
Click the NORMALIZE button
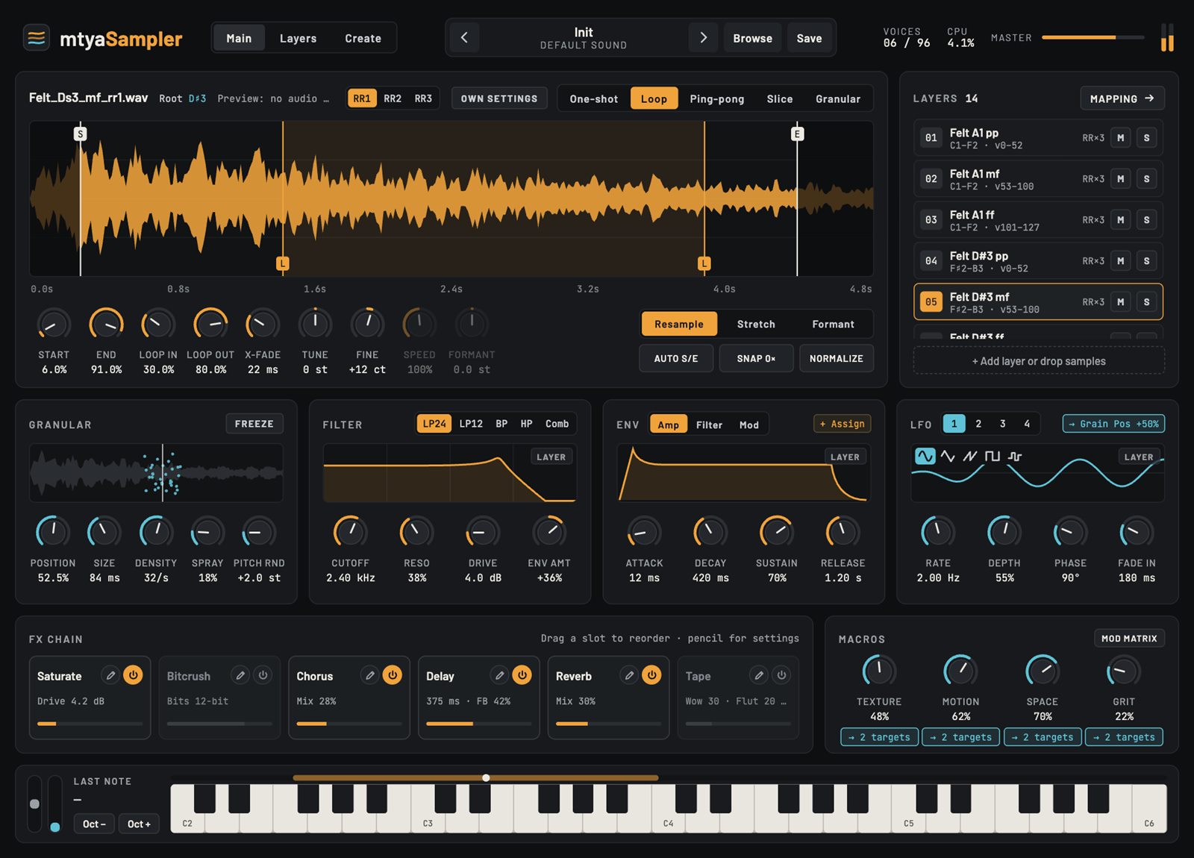point(837,359)
